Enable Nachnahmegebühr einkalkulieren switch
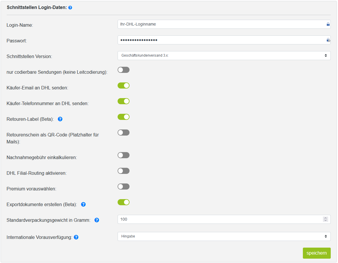Viewport: 338px width, 263px height. pos(123,155)
